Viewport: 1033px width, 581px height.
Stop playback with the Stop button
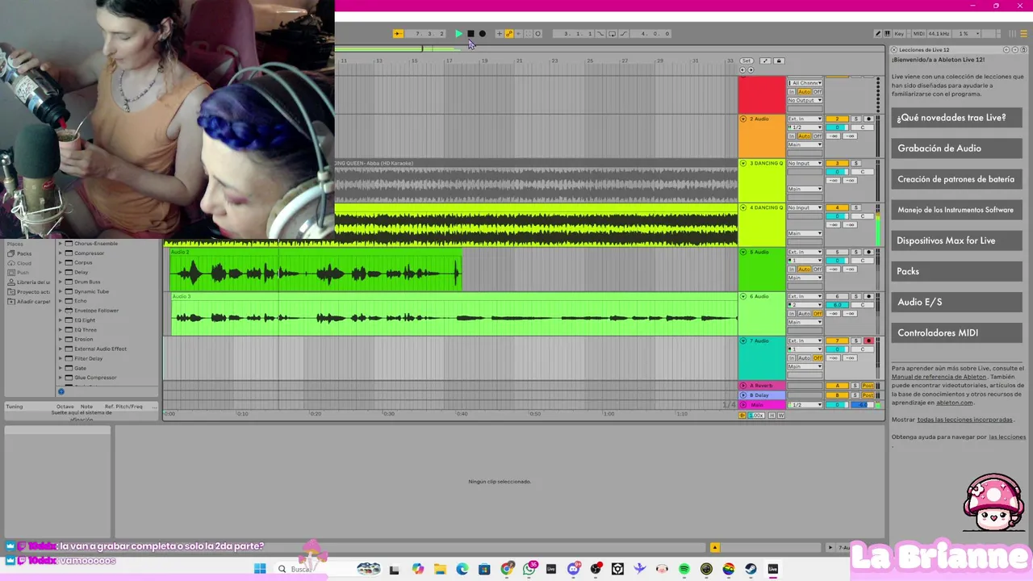(x=470, y=34)
